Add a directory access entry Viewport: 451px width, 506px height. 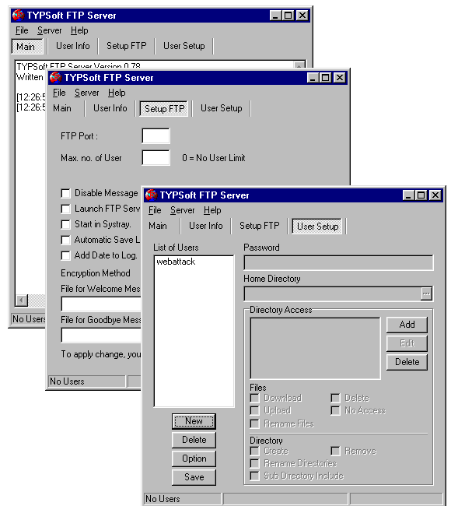coord(407,325)
